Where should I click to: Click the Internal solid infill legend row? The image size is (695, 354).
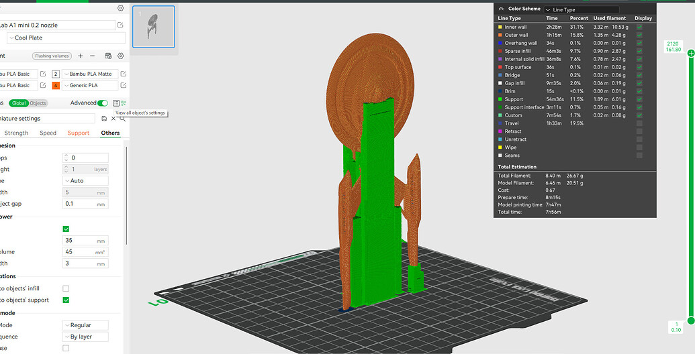(574, 59)
